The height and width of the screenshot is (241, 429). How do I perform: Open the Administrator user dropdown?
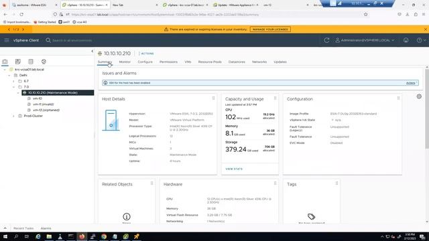(365, 40)
